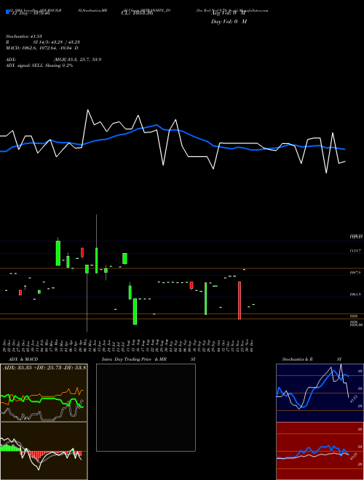Click the '(MGR) 35.3, 25.7, 53.9' ADX values

click(77, 60)
